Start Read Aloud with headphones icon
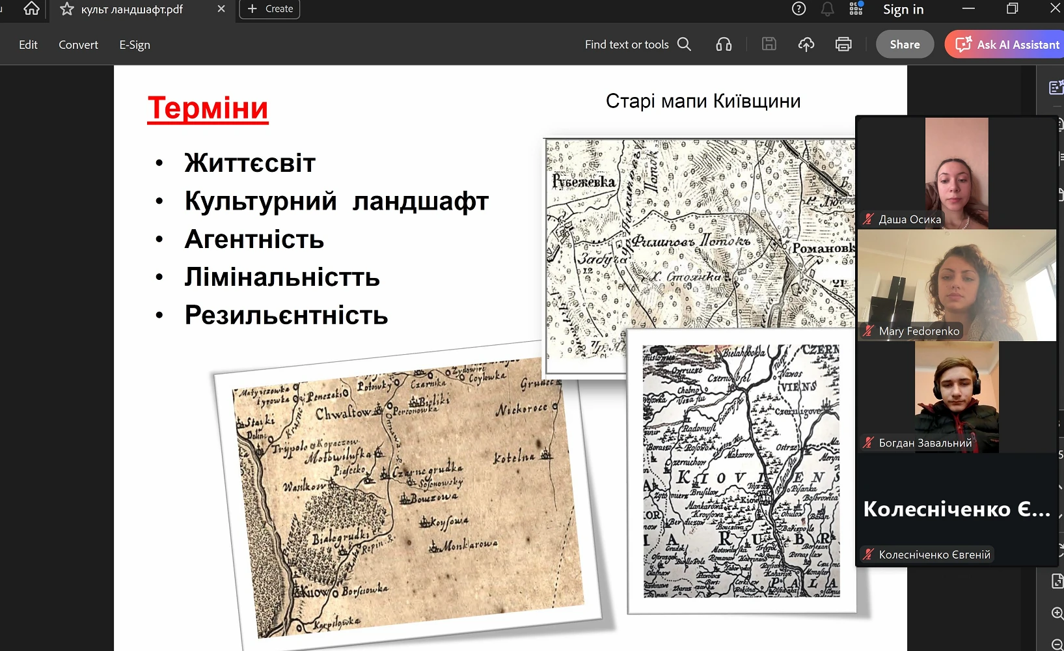Viewport: 1064px width, 651px height. click(x=724, y=44)
